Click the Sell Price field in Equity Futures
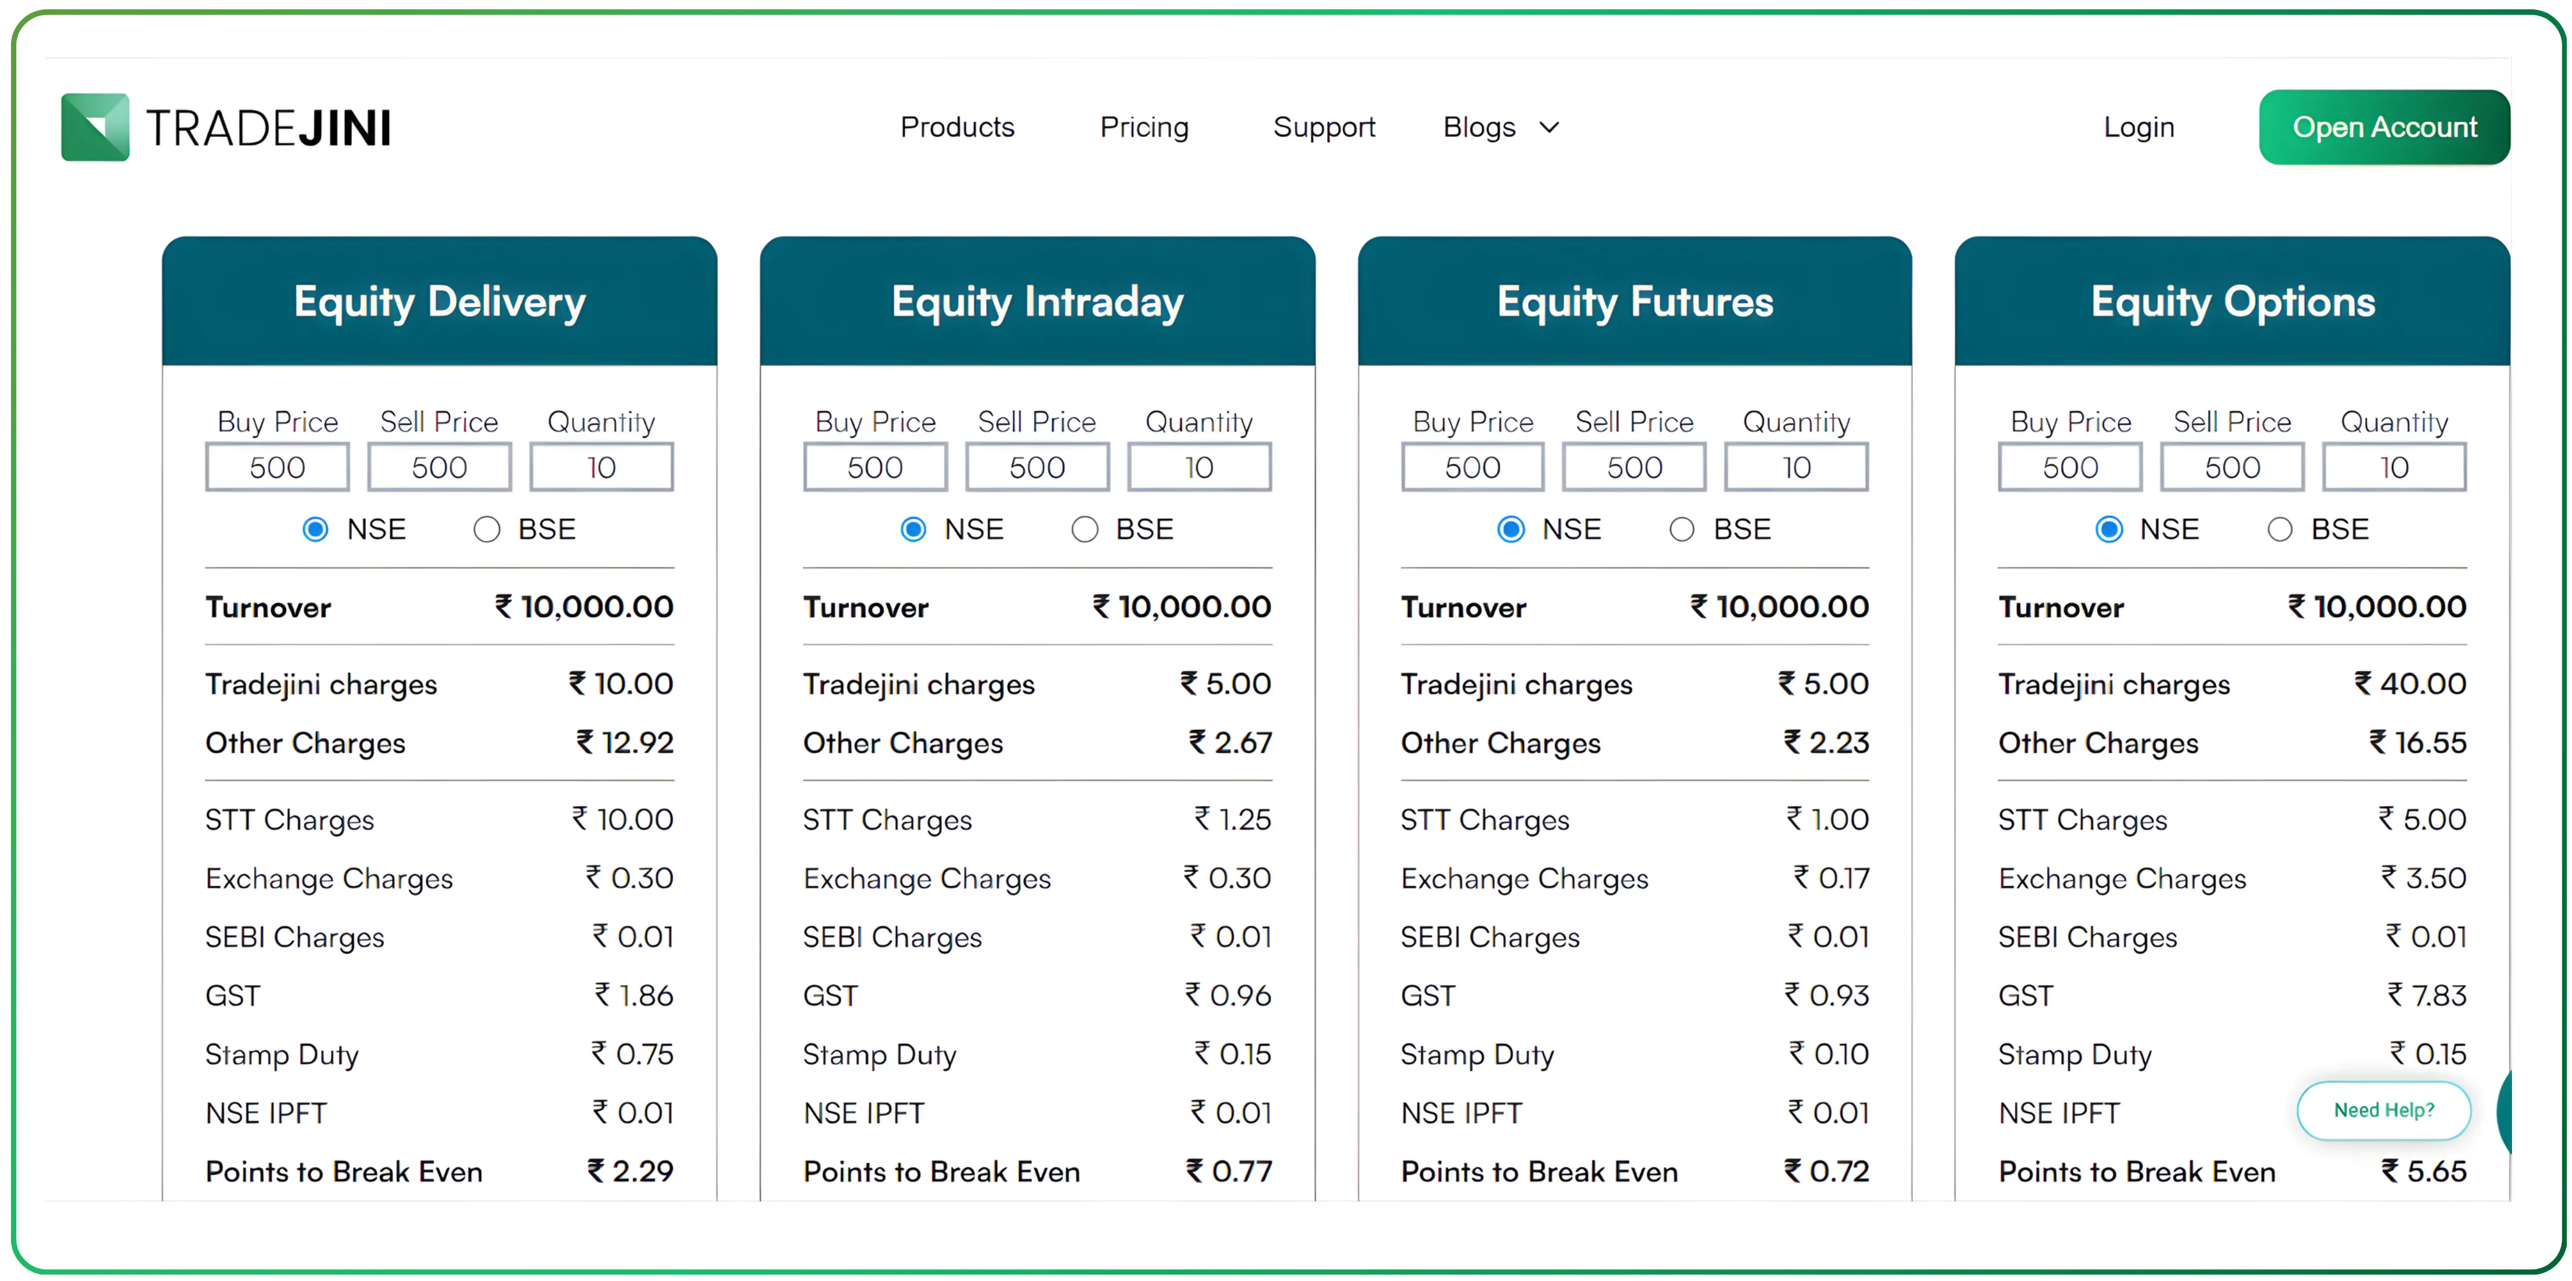This screenshot has width=2572, height=1281. [x=1633, y=466]
